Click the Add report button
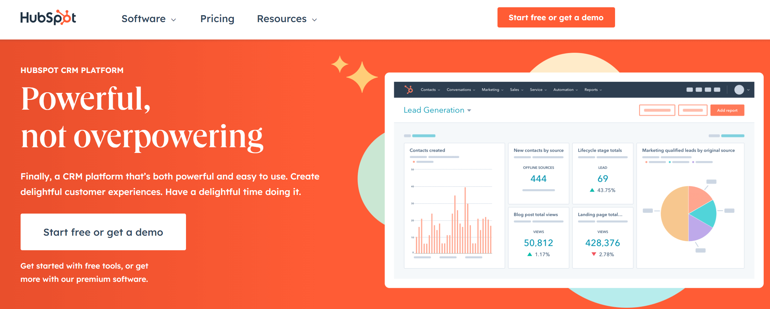This screenshot has height=309, width=770. point(727,110)
